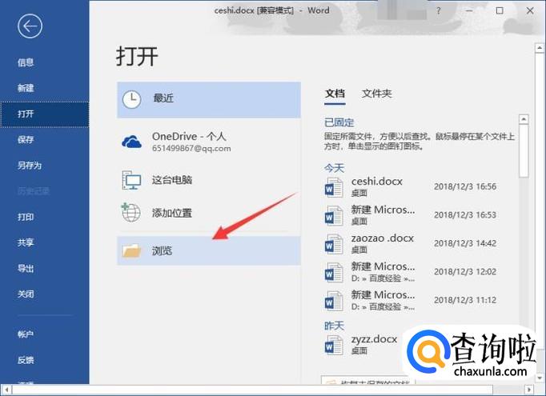Select 这台电脑 location
546x396 pixels.
209,180
